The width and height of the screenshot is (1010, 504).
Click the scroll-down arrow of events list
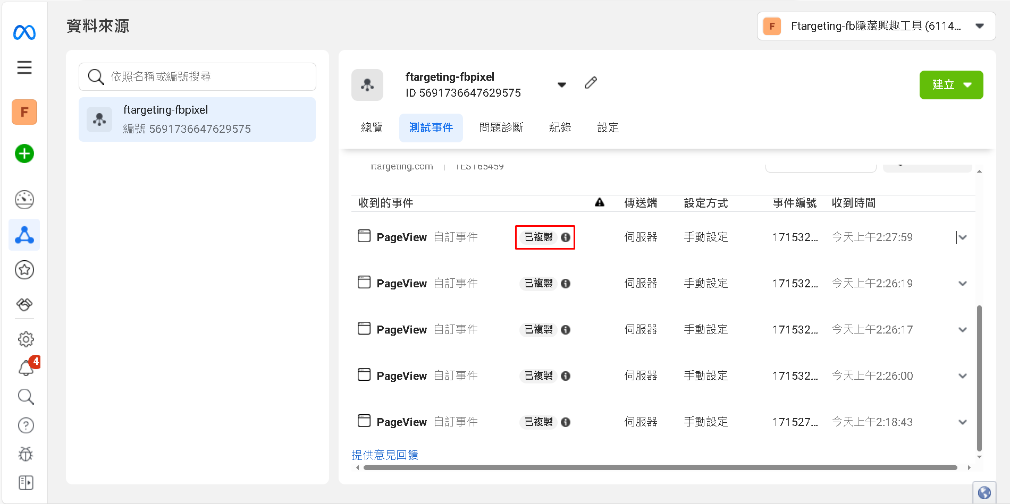pos(979,457)
